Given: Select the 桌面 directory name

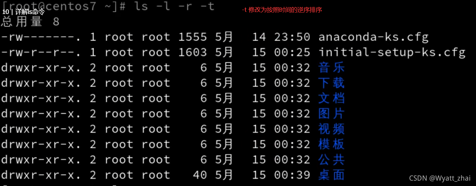Looking at the screenshot, I should pos(331,175).
